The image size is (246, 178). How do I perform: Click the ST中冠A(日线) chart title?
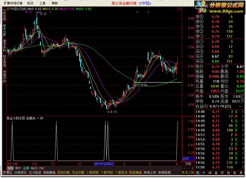coord(17,9)
